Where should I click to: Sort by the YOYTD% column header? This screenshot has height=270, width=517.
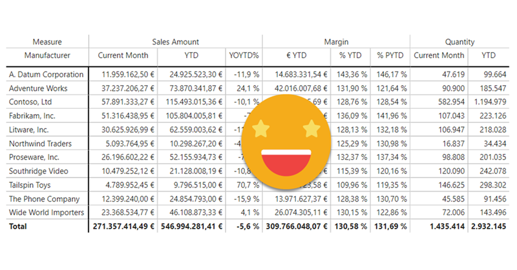[243, 56]
